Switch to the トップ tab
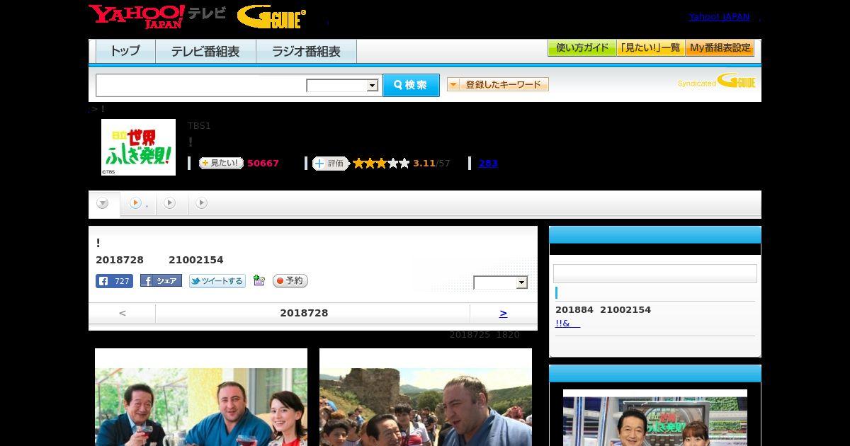The image size is (850, 446). 125,51
